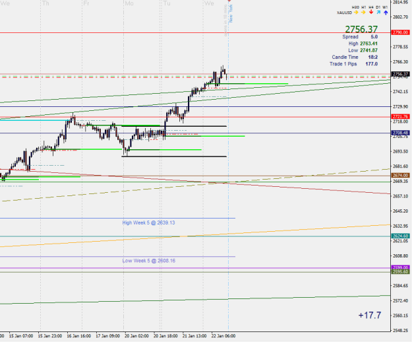Screen dimensions: 412x342
Task: Select the navy 2708.48 price tag
Action: (x=400, y=133)
